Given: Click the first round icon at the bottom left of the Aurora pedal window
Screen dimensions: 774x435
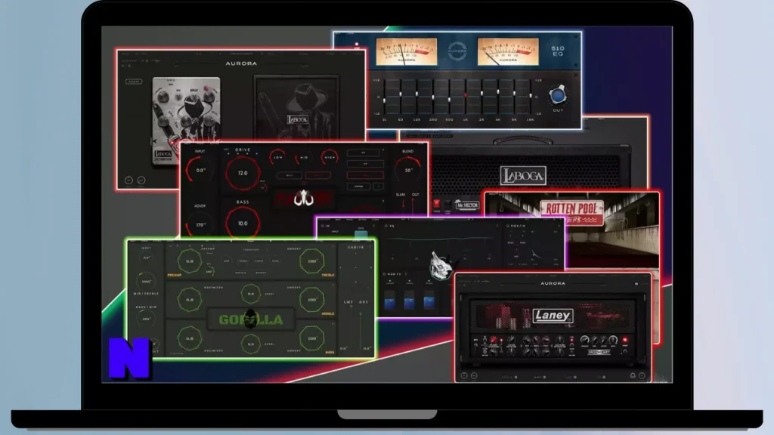Looking at the screenshot, I should (128, 180).
